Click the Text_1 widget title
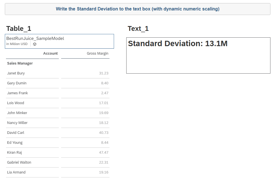 pyautogui.click(x=138, y=29)
